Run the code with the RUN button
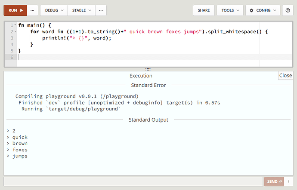 click(15, 10)
